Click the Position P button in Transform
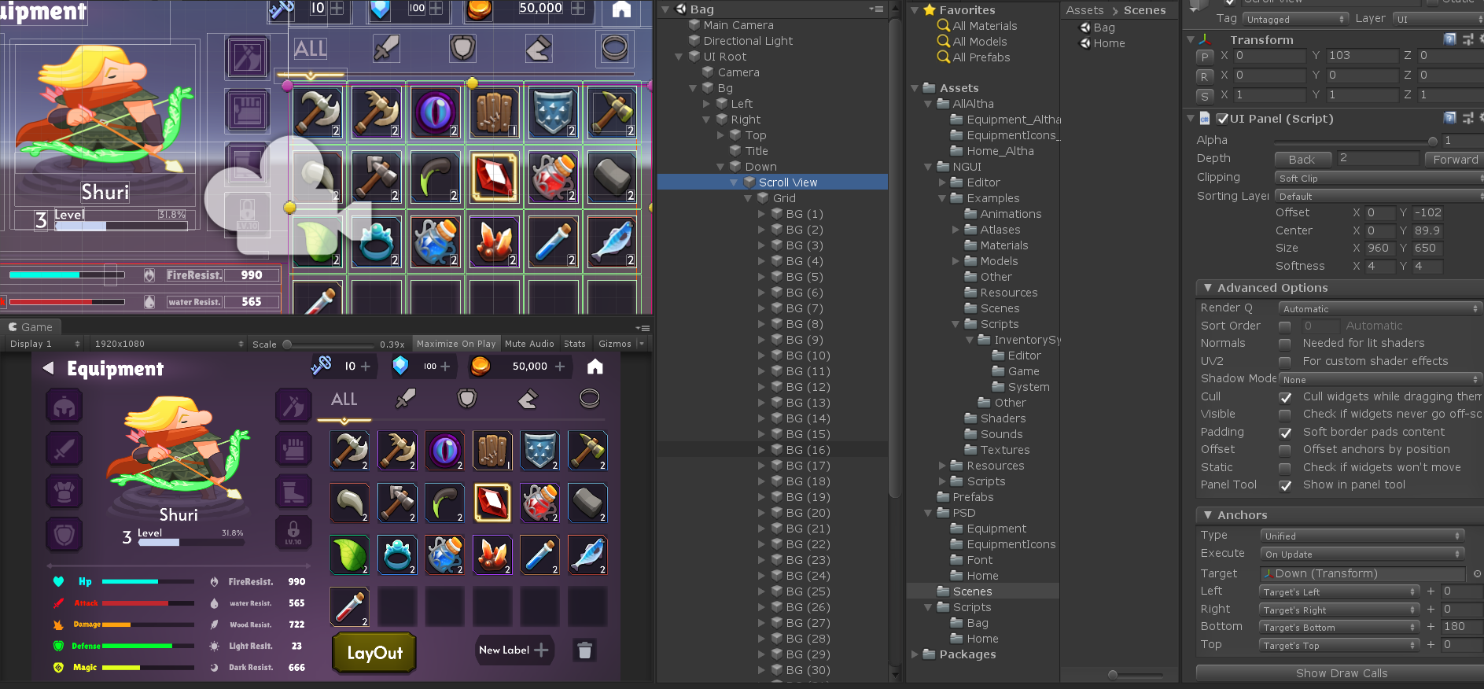Image resolution: width=1484 pixels, height=689 pixels. [1204, 57]
